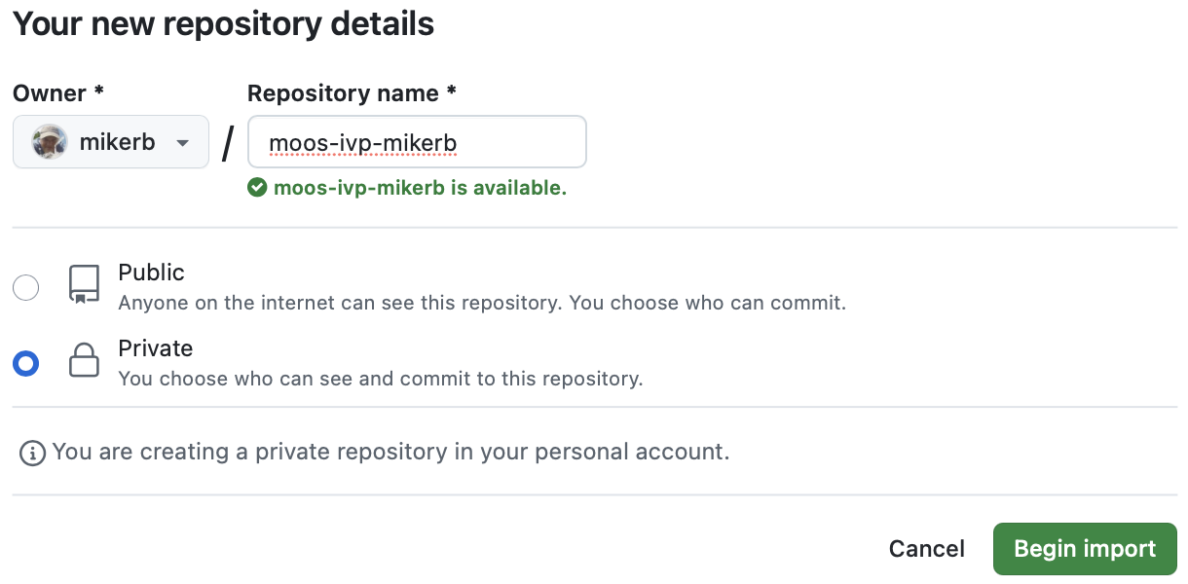Click the Public repository book icon
This screenshot has height=584, width=1188.
click(85, 285)
